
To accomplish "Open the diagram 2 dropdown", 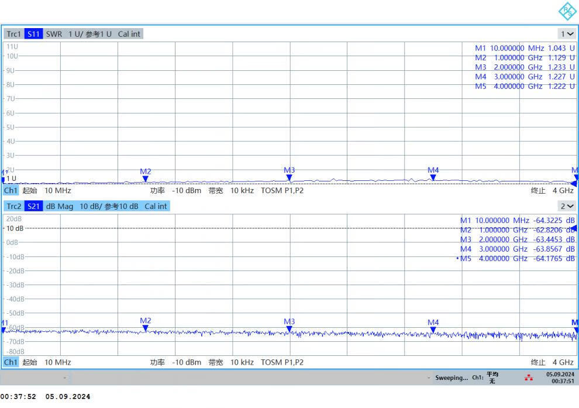I will tap(567, 206).
